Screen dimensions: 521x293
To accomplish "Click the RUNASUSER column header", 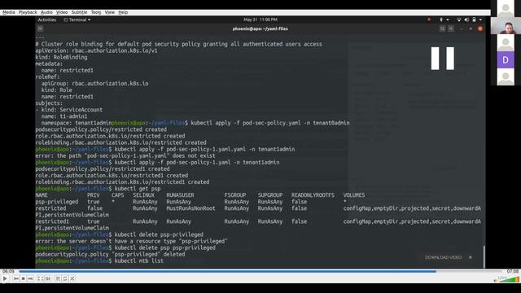I will (x=180, y=195).
